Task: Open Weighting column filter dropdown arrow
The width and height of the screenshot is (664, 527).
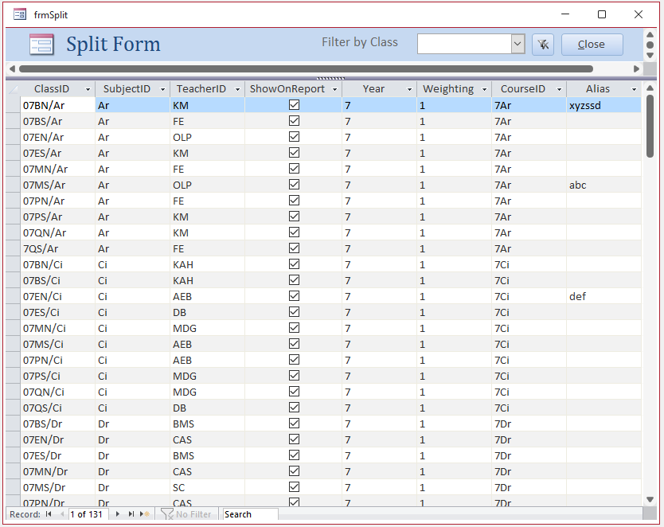Action: point(484,89)
